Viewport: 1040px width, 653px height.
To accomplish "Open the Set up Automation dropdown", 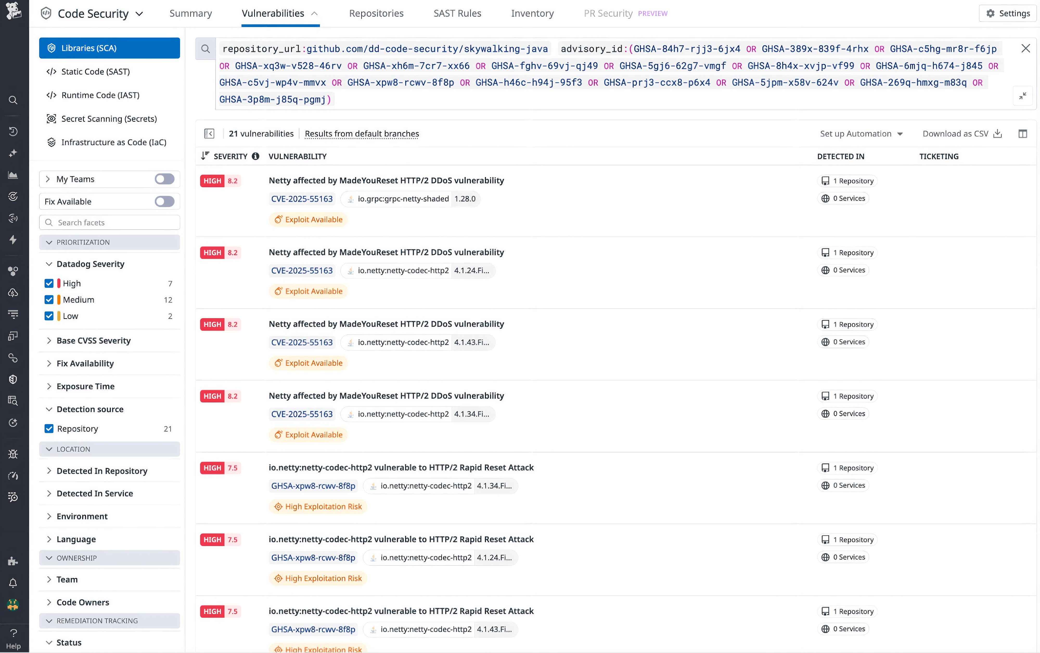I will tap(861, 133).
